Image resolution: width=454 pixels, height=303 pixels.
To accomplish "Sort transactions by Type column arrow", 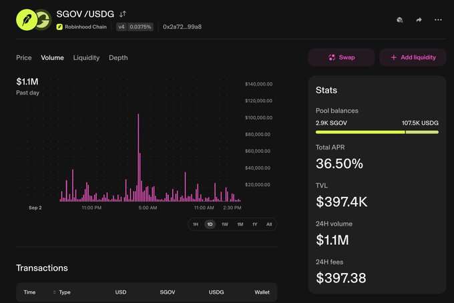I will pyautogui.click(x=55, y=292).
